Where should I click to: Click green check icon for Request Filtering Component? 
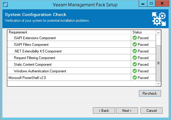coord(135,58)
